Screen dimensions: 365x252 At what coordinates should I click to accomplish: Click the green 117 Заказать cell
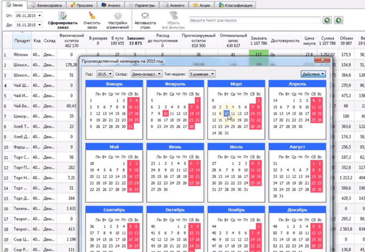tap(259, 55)
